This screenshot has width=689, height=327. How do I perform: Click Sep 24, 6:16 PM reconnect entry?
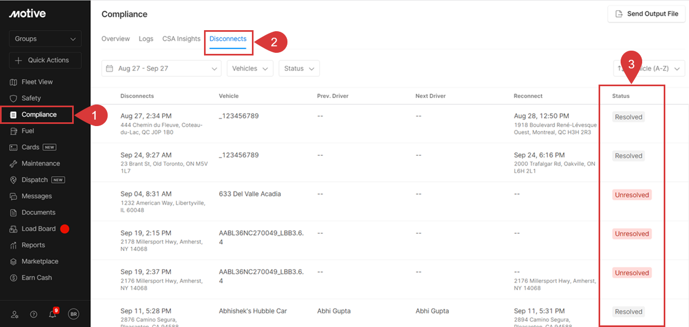pyautogui.click(x=539, y=155)
